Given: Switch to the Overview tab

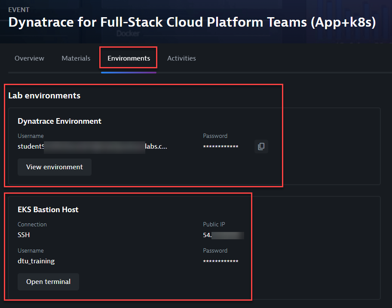Looking at the screenshot, I should click(29, 58).
